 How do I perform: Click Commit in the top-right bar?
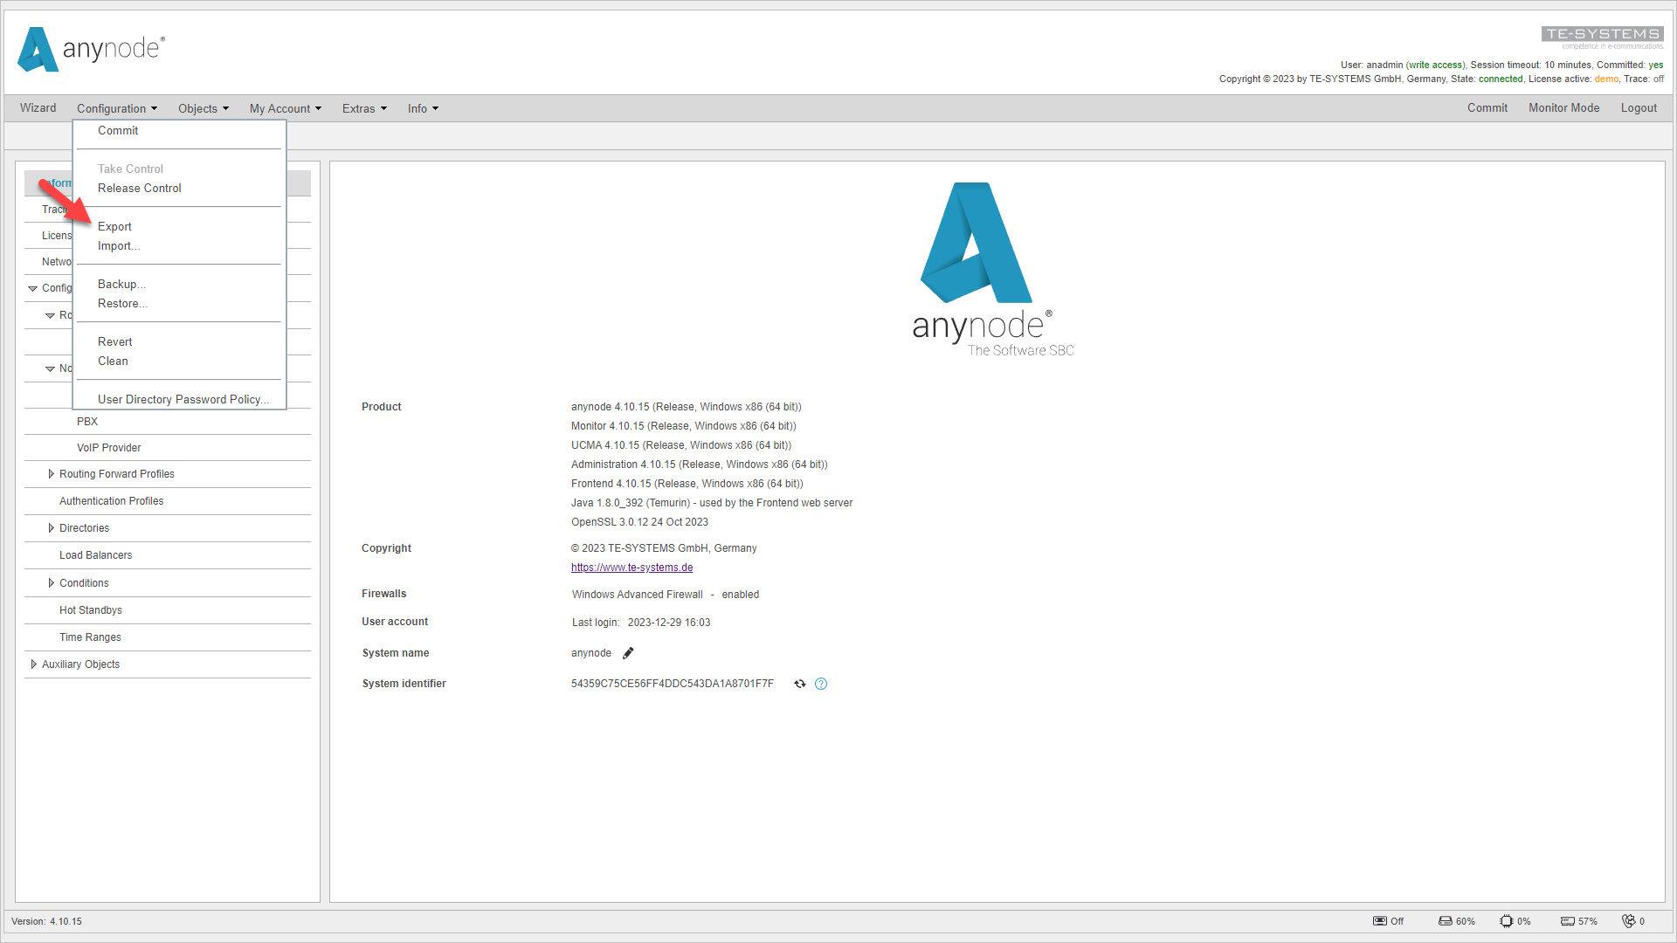(x=1487, y=108)
